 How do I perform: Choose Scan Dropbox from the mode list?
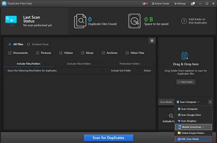coord(193,121)
